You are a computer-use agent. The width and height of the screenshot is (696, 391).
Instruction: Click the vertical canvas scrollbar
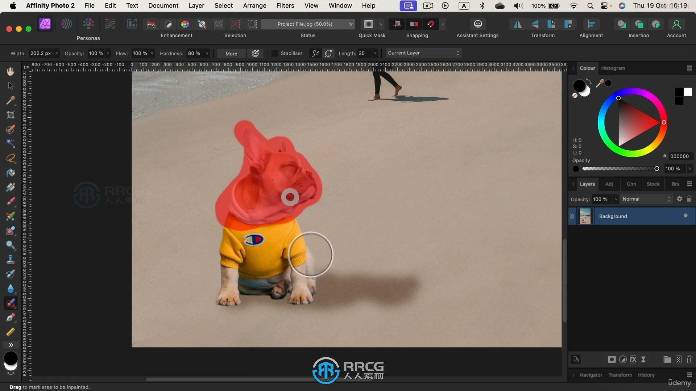[564, 281]
